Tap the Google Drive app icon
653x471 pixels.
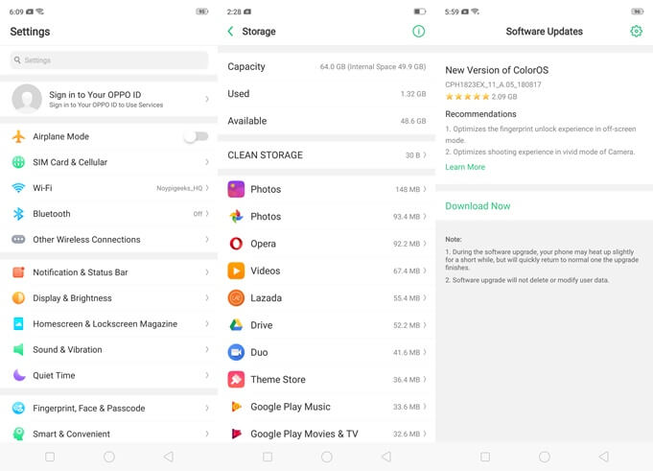(x=236, y=325)
